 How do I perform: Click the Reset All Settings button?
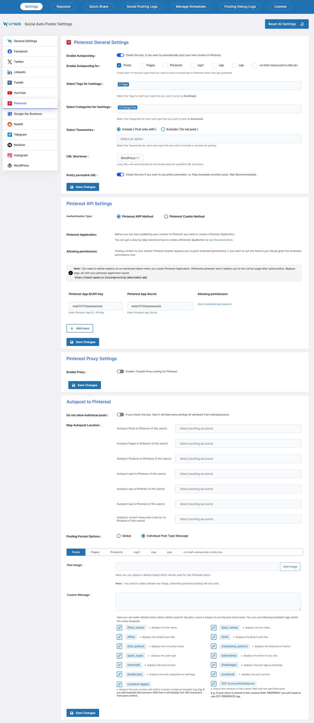(x=287, y=24)
